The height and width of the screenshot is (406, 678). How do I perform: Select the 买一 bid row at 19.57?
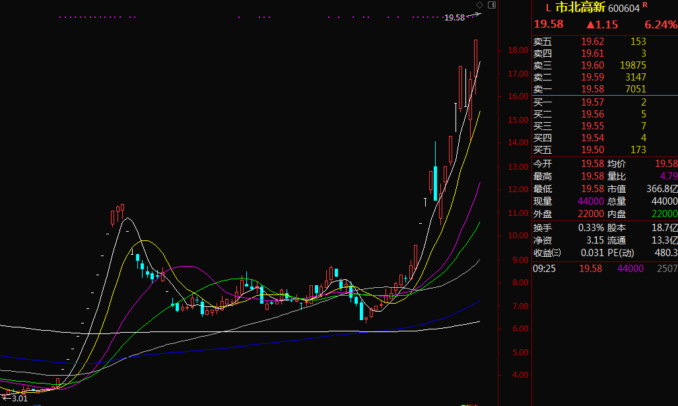tap(605, 102)
